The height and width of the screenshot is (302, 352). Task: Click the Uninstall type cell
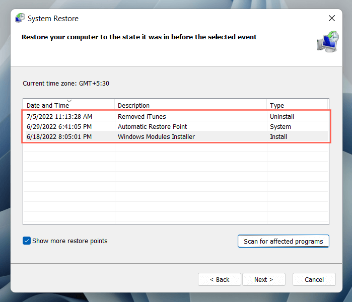(282, 116)
